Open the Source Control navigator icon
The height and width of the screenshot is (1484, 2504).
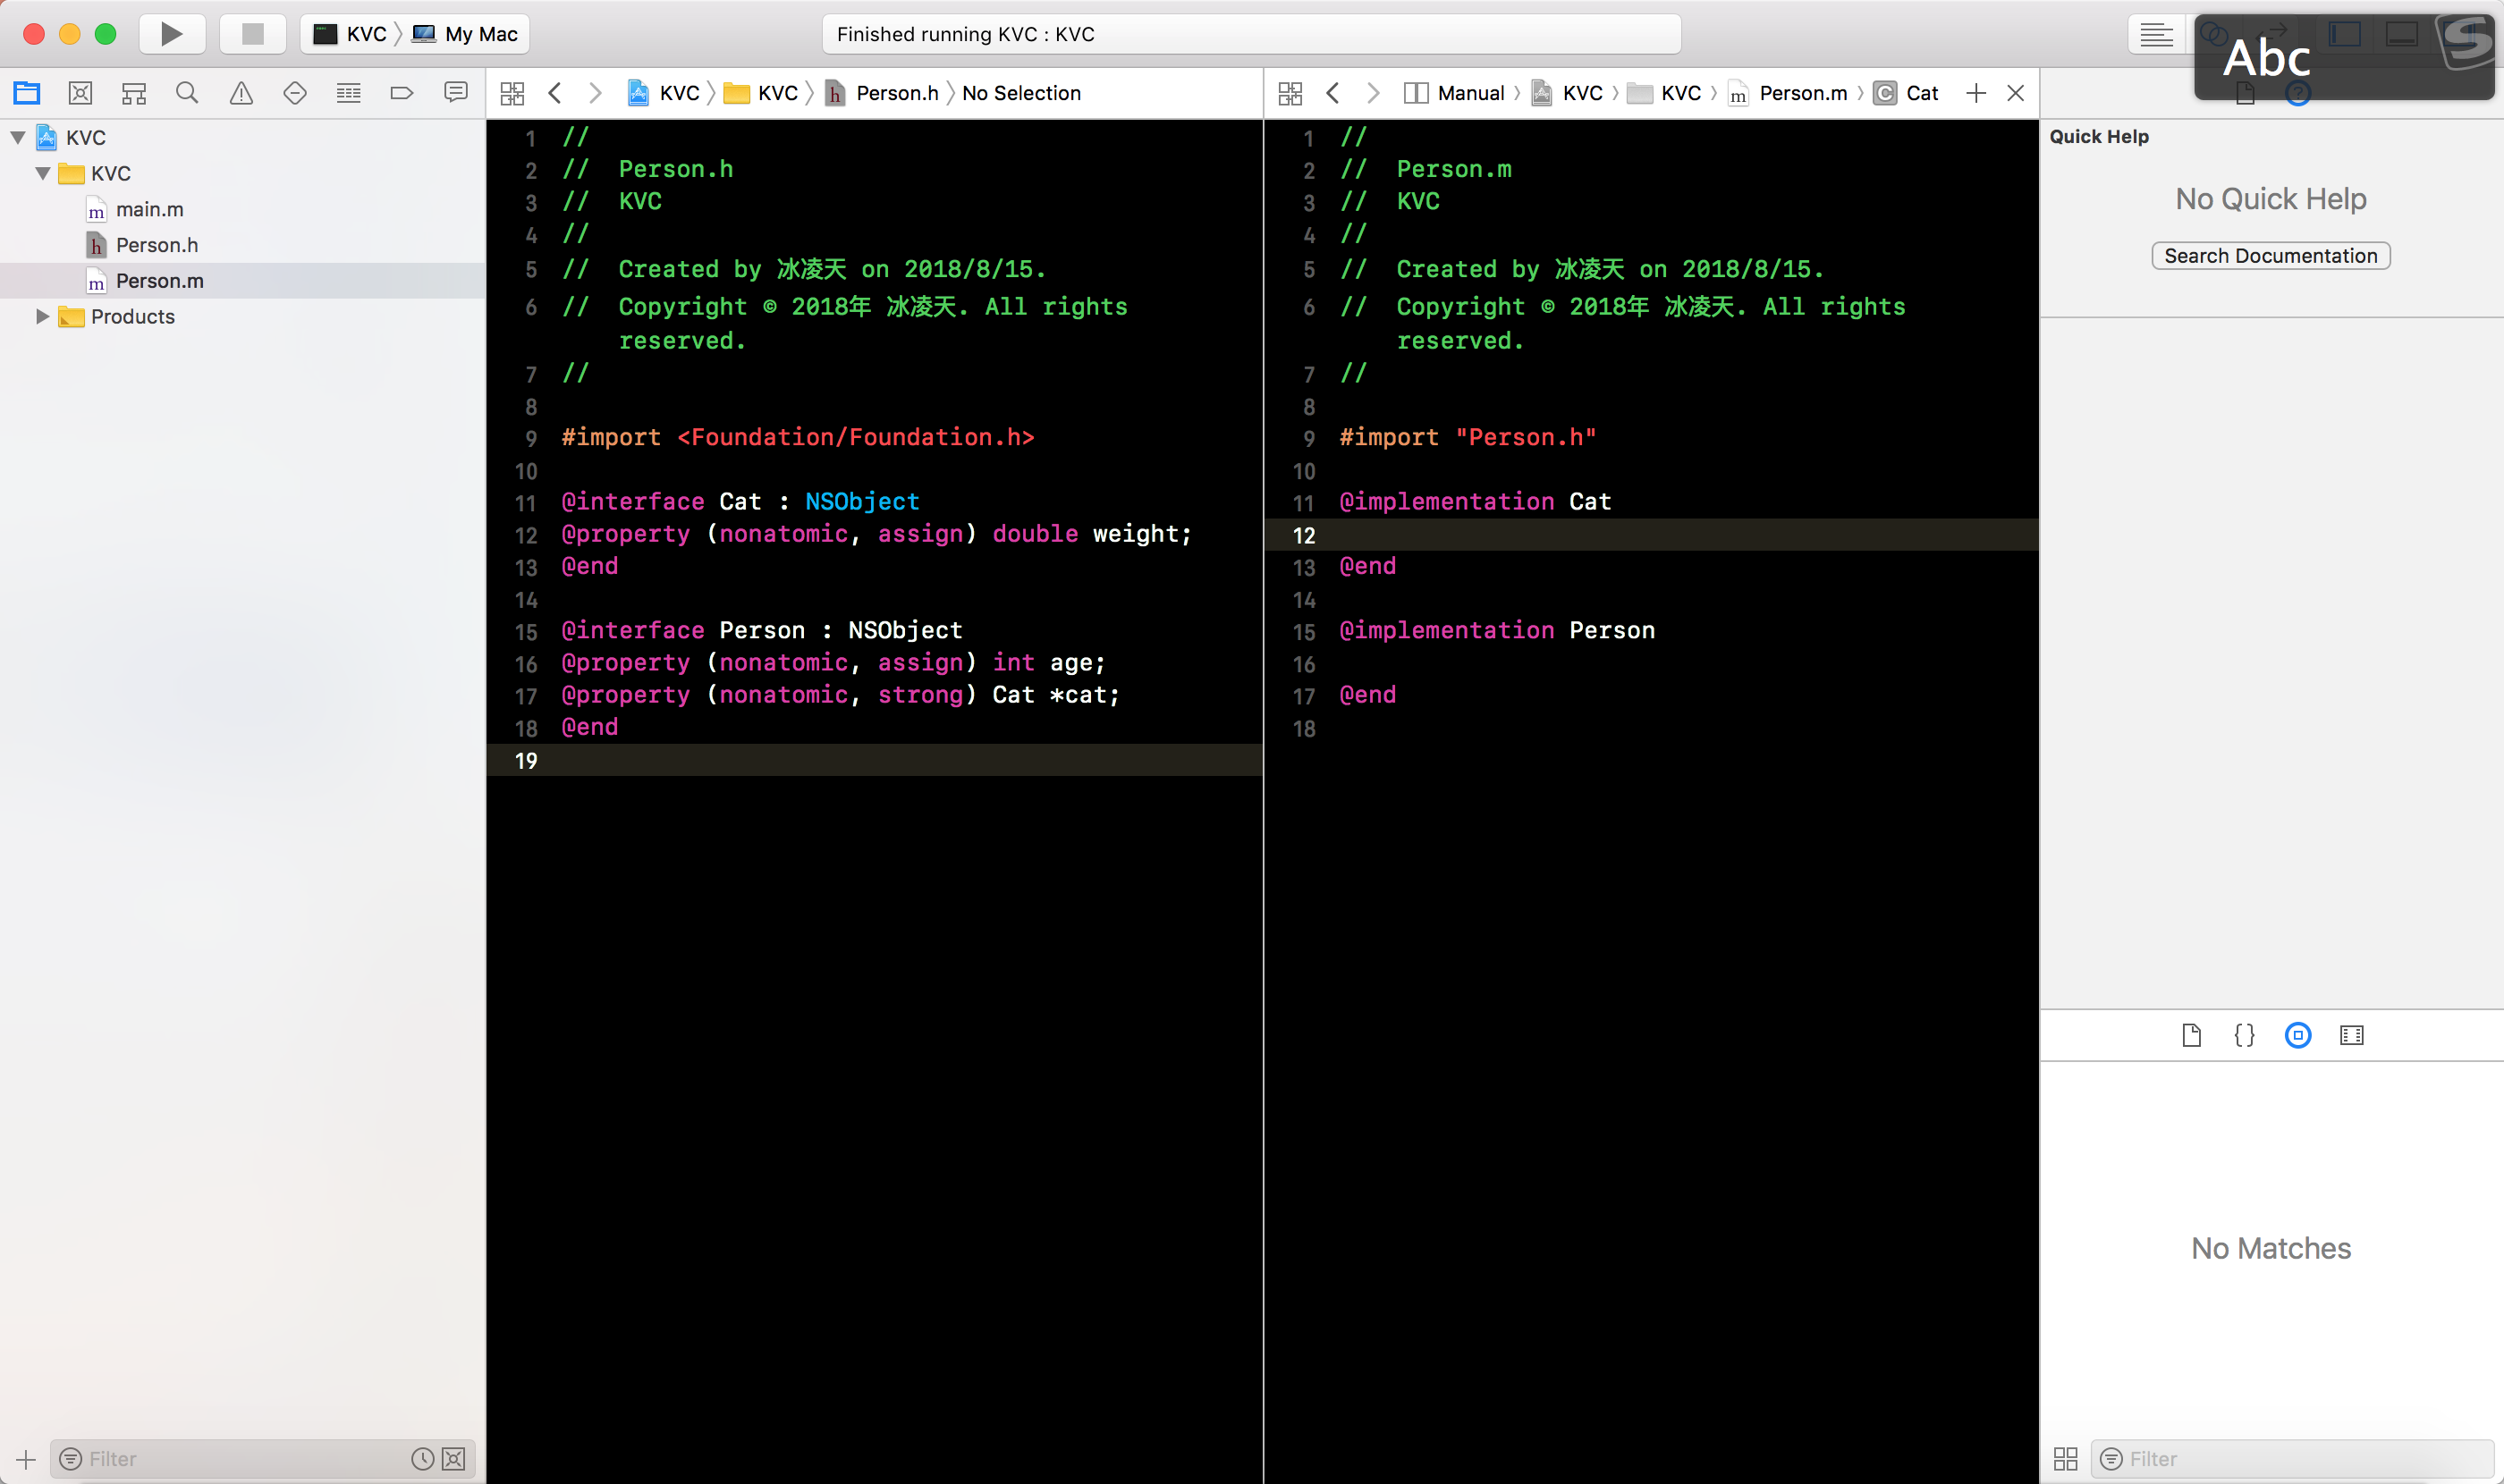tap(80, 93)
